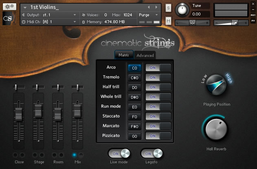257x169 pixels.
Task: Go to previous instrument with left arrow
Action: click(x=149, y=7)
